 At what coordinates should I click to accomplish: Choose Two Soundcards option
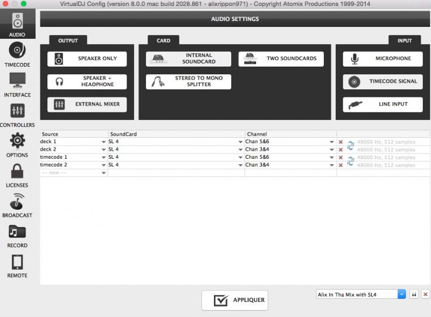click(281, 59)
